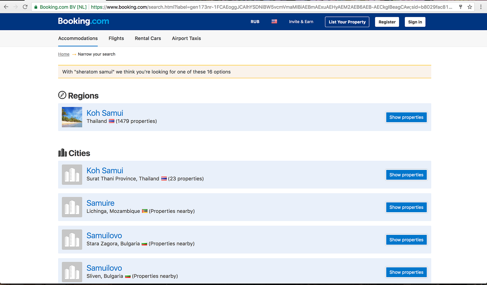Show properties for Samuilovo Stara Zagora
The height and width of the screenshot is (285, 487).
(406, 240)
